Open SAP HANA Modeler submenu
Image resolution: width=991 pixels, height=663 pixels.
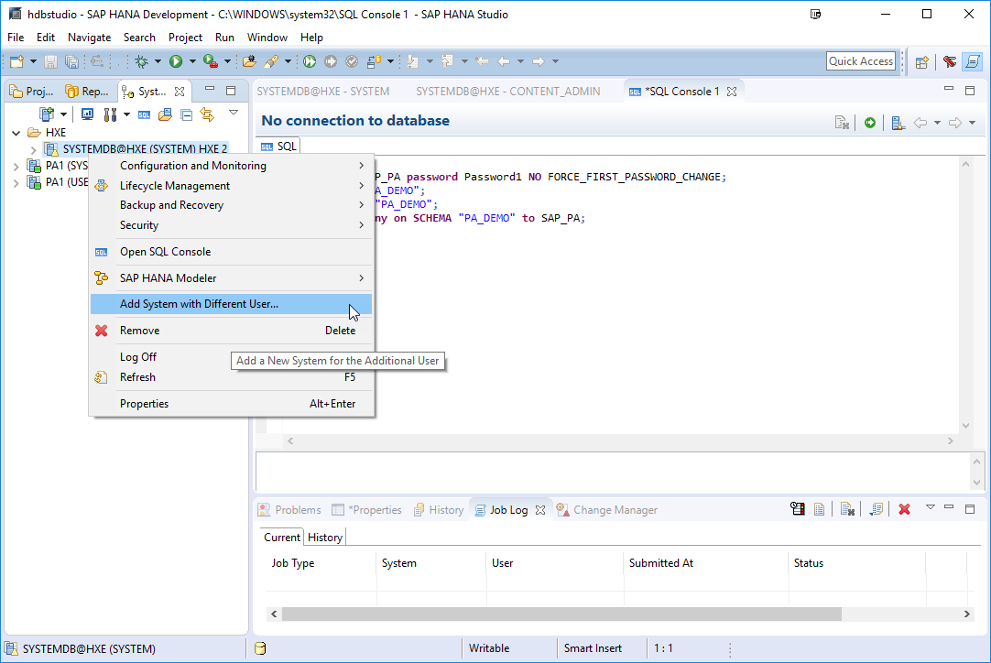click(x=232, y=278)
